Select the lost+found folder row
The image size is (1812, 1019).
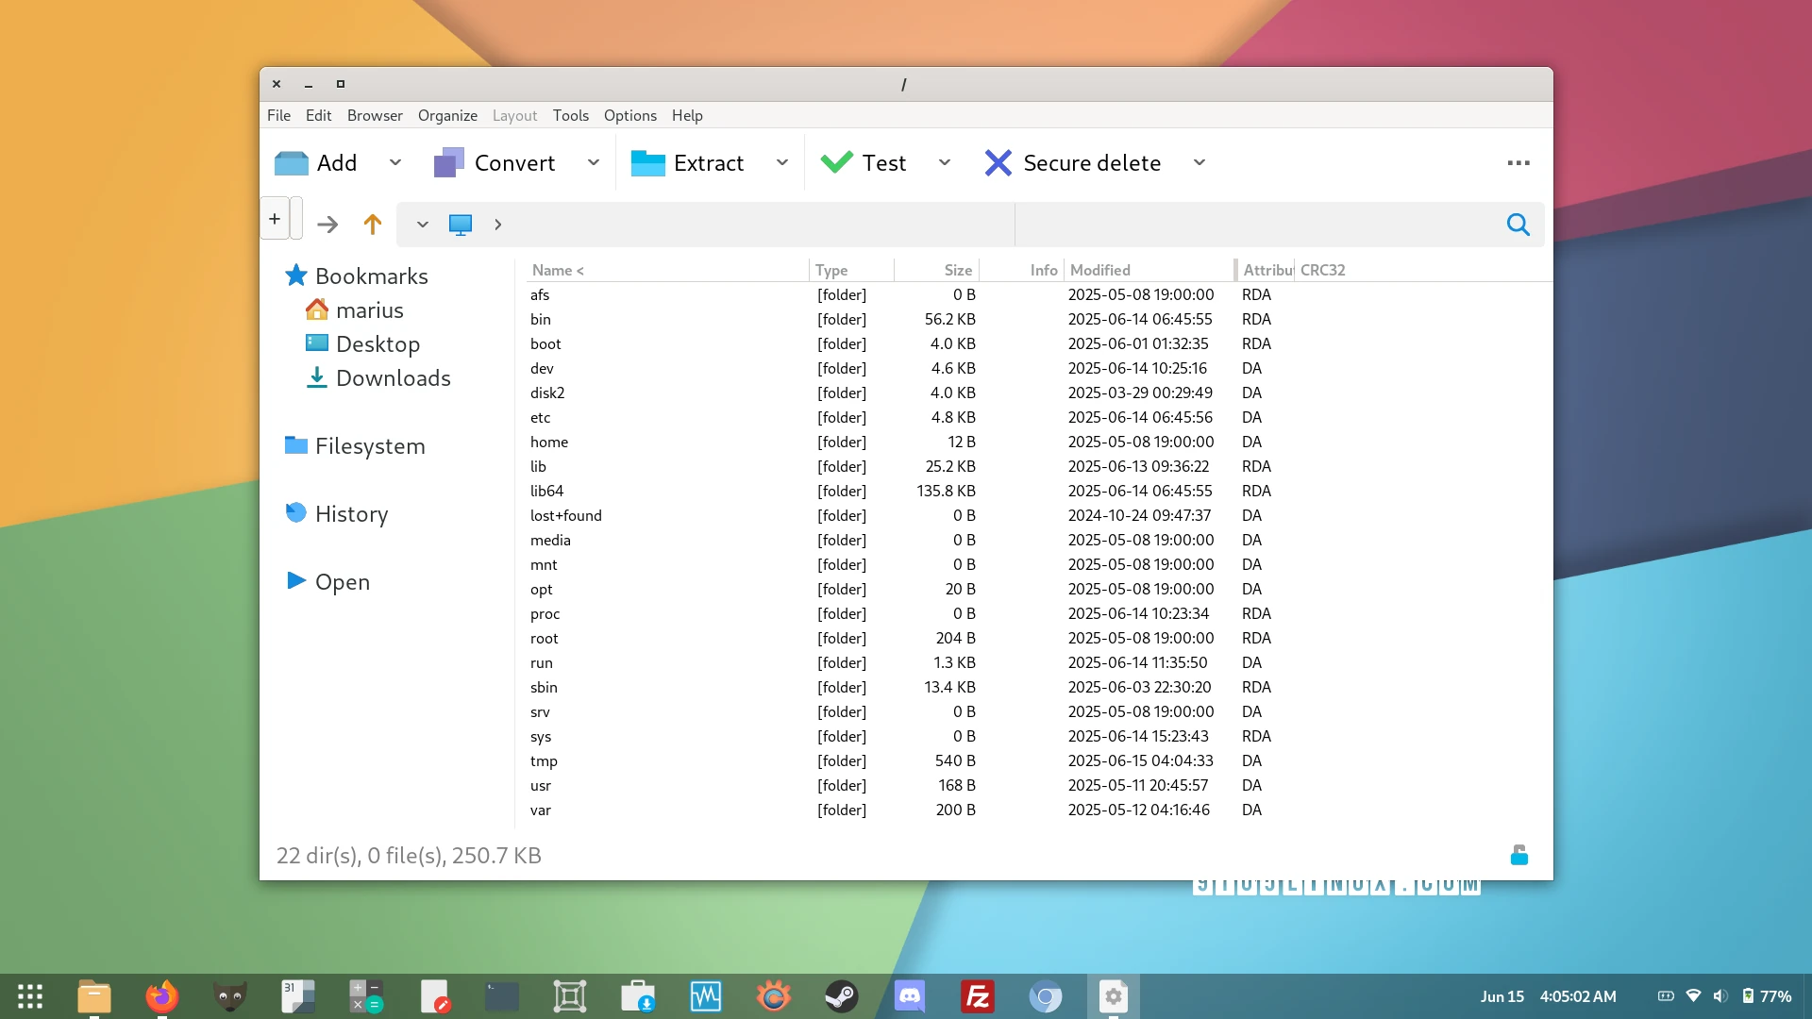pyautogui.click(x=565, y=515)
